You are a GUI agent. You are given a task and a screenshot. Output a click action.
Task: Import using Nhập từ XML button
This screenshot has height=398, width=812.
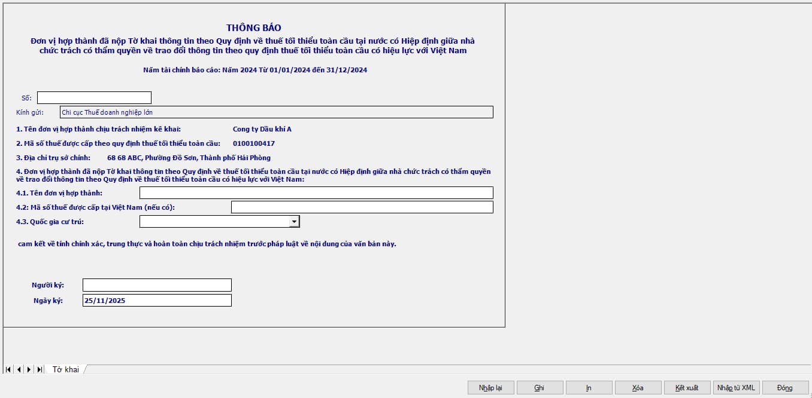pos(736,388)
